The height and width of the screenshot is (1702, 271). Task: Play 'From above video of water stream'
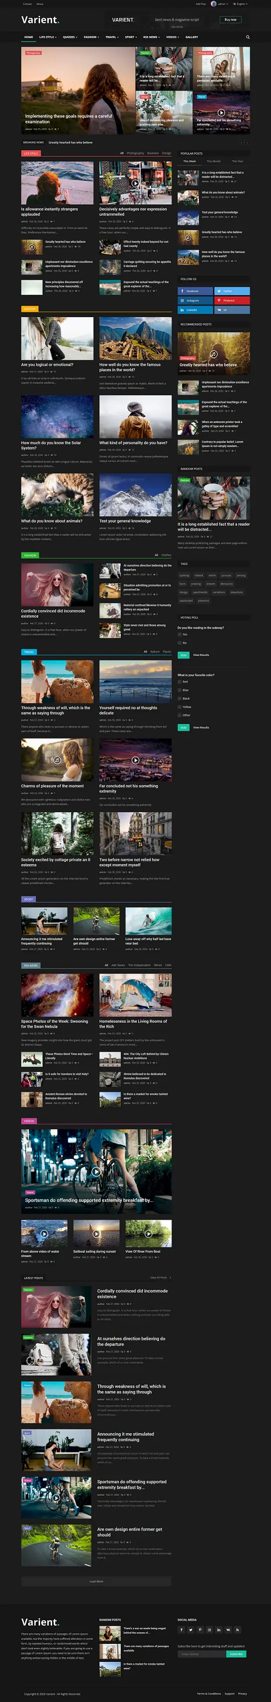click(x=44, y=1234)
